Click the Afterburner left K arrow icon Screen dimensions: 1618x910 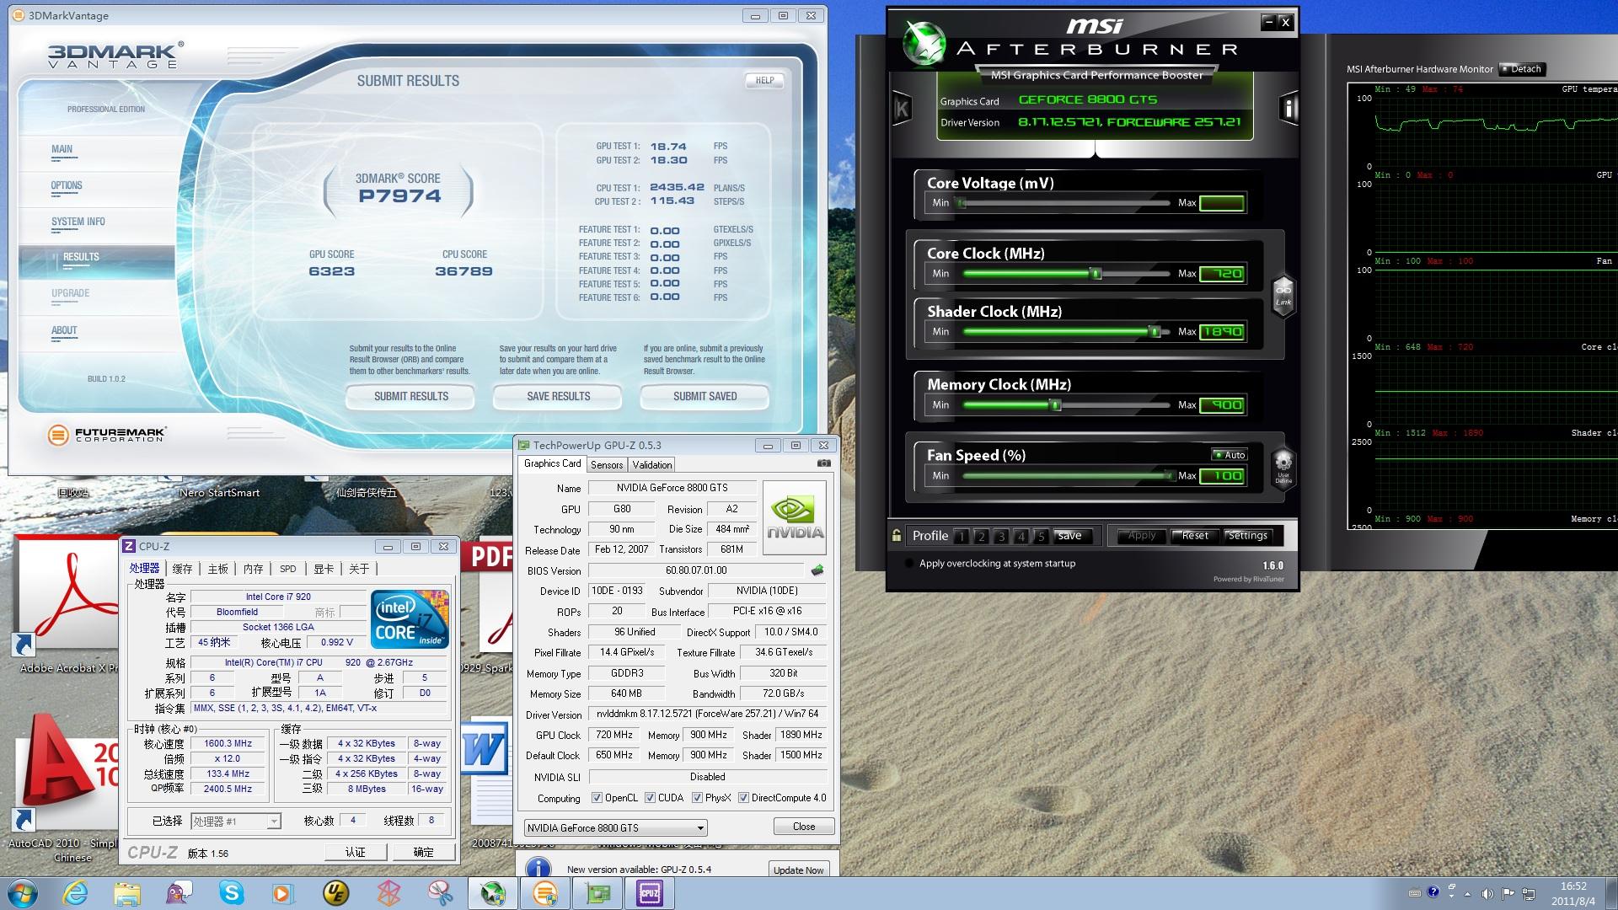pos(902,108)
